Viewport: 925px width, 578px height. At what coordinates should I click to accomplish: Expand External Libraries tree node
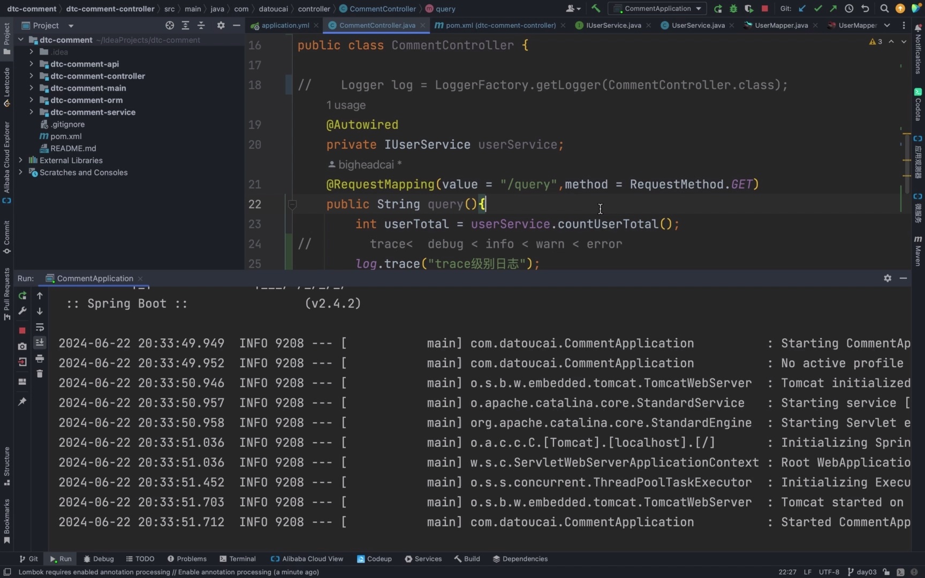pos(20,161)
